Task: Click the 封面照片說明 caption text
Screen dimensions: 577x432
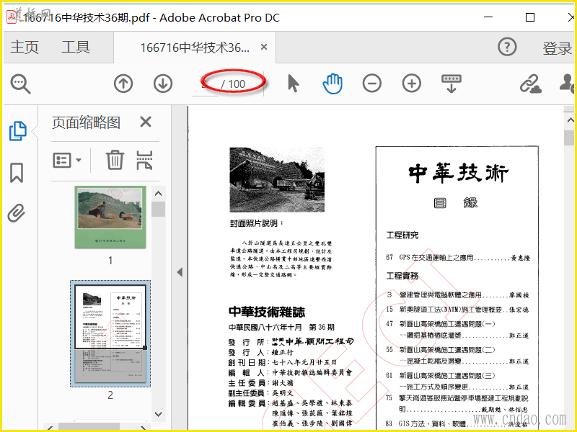Action: coord(257,223)
